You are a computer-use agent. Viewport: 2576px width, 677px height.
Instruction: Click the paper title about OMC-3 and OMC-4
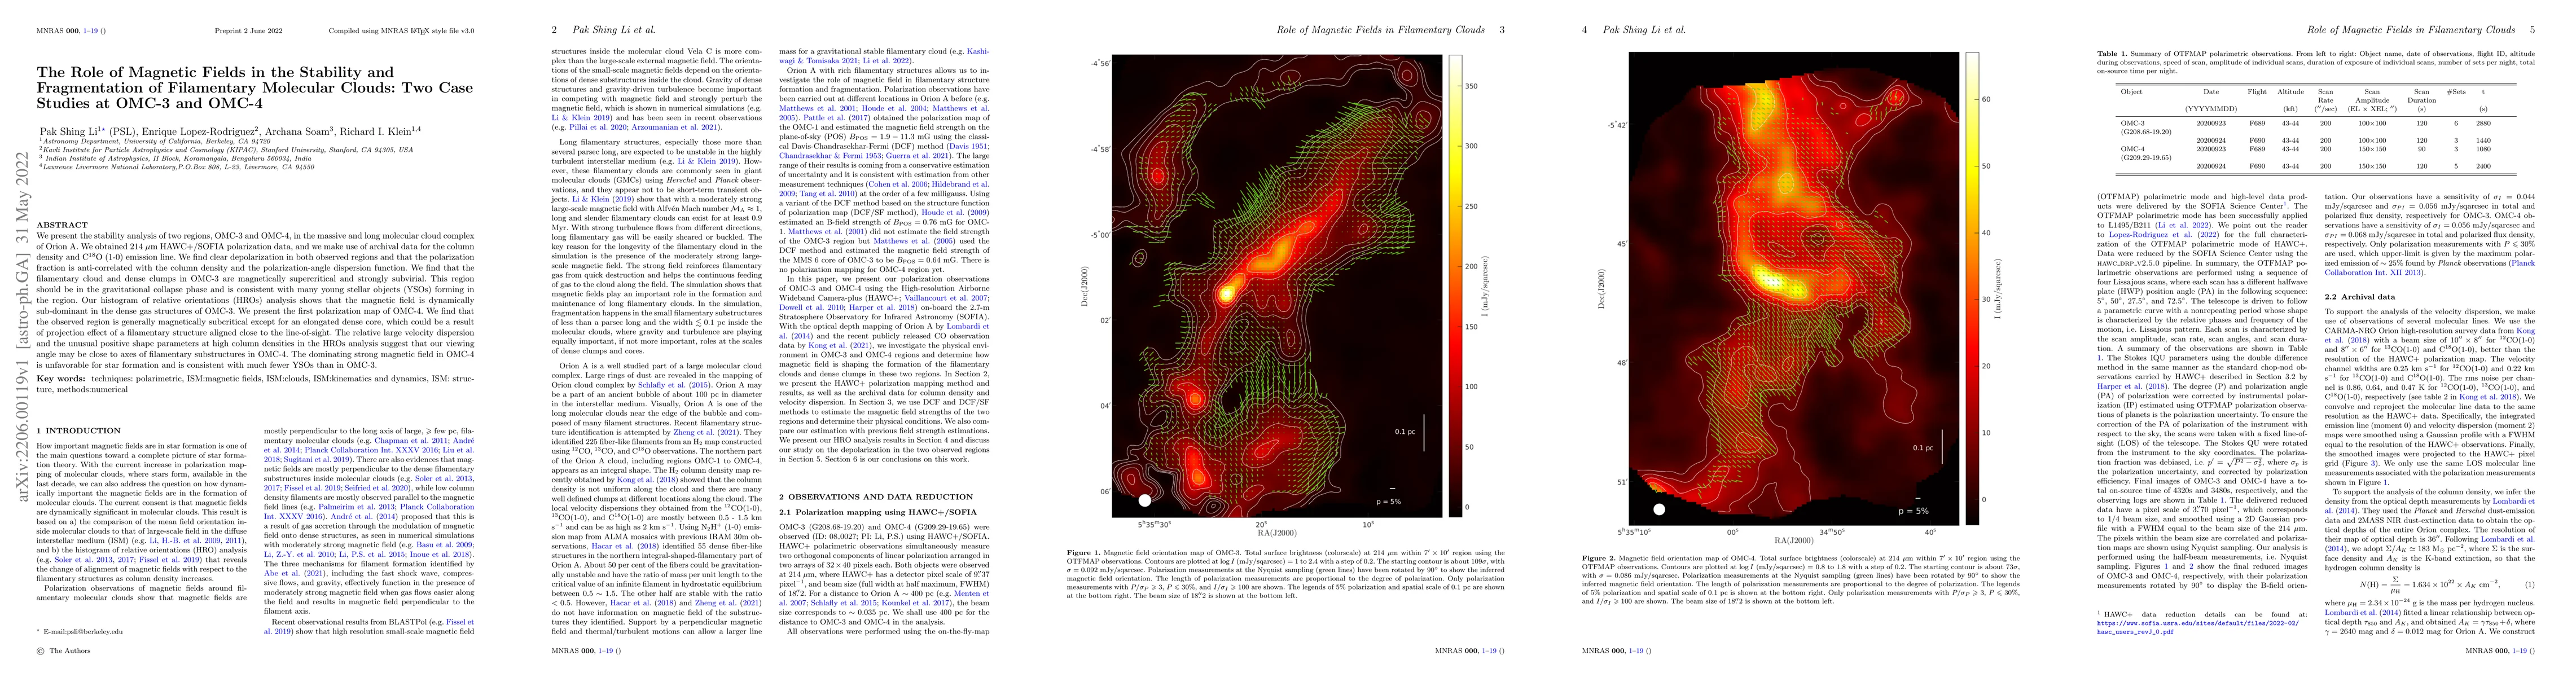click(x=255, y=88)
